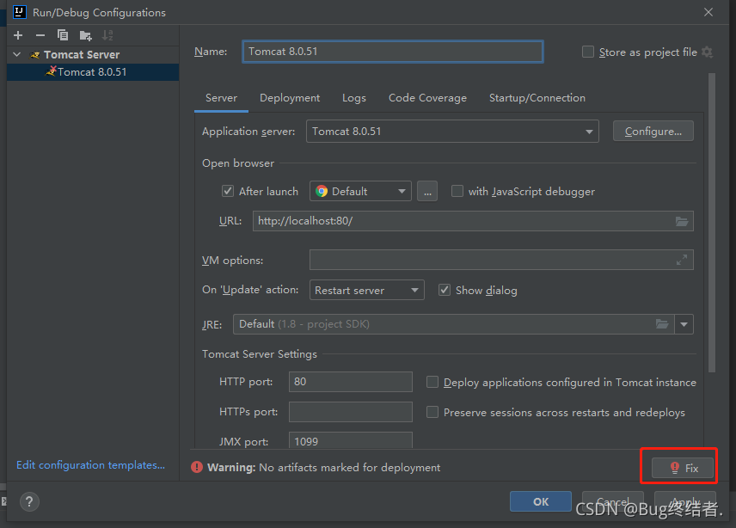Sort configurations alphabetically

click(107, 35)
